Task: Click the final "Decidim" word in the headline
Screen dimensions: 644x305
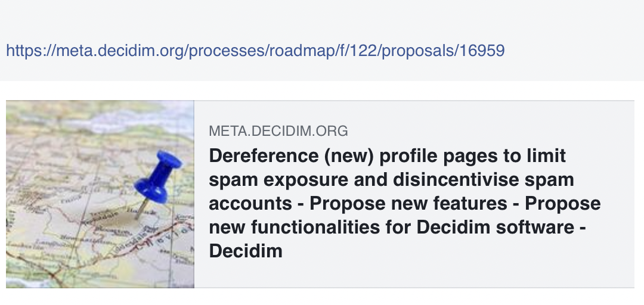Action: pyautogui.click(x=245, y=251)
